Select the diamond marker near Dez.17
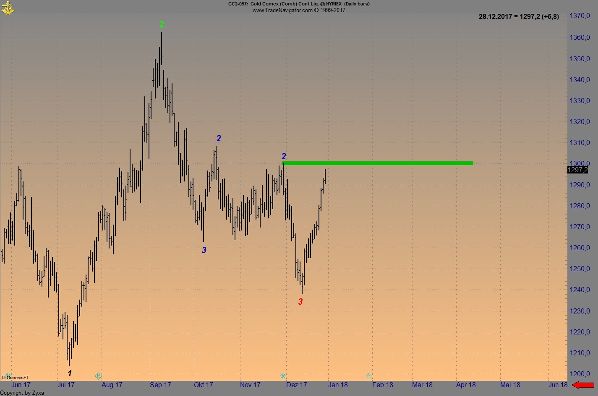The image size is (598, 396). pyautogui.click(x=283, y=376)
